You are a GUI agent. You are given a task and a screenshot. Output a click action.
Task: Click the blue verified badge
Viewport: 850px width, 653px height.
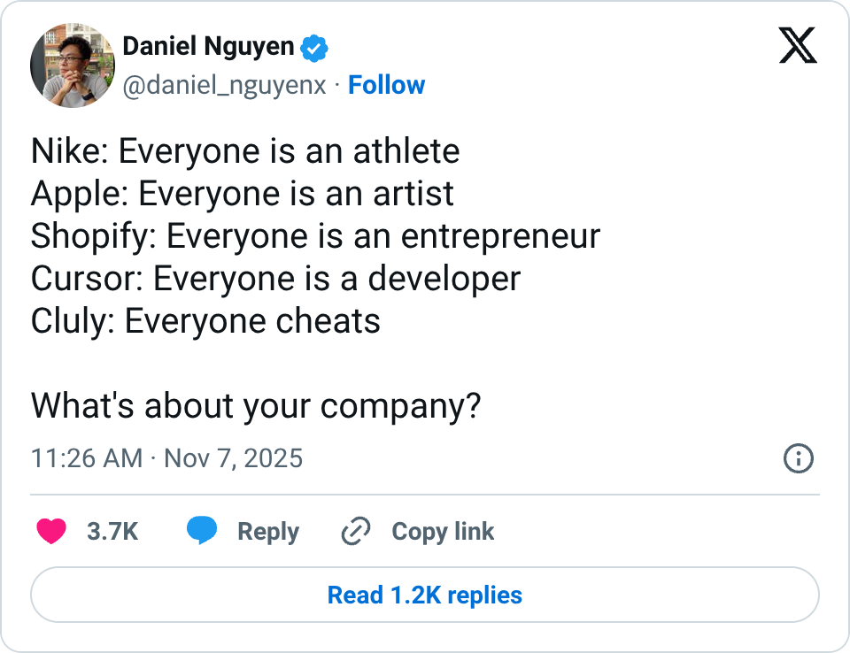tap(314, 48)
